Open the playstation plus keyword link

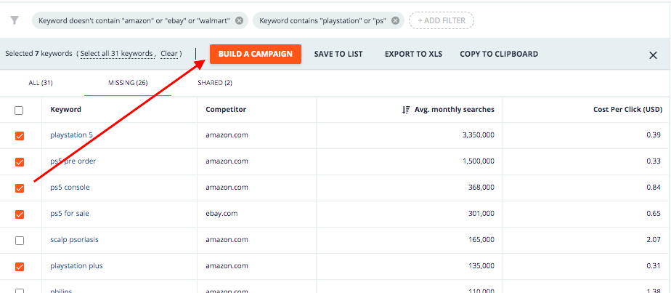[x=76, y=266]
